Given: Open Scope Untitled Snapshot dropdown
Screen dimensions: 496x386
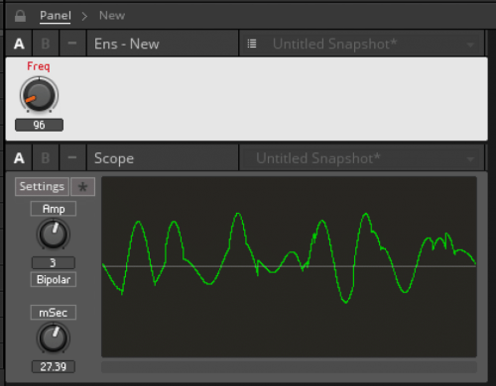Looking at the screenshot, I should point(361,158).
